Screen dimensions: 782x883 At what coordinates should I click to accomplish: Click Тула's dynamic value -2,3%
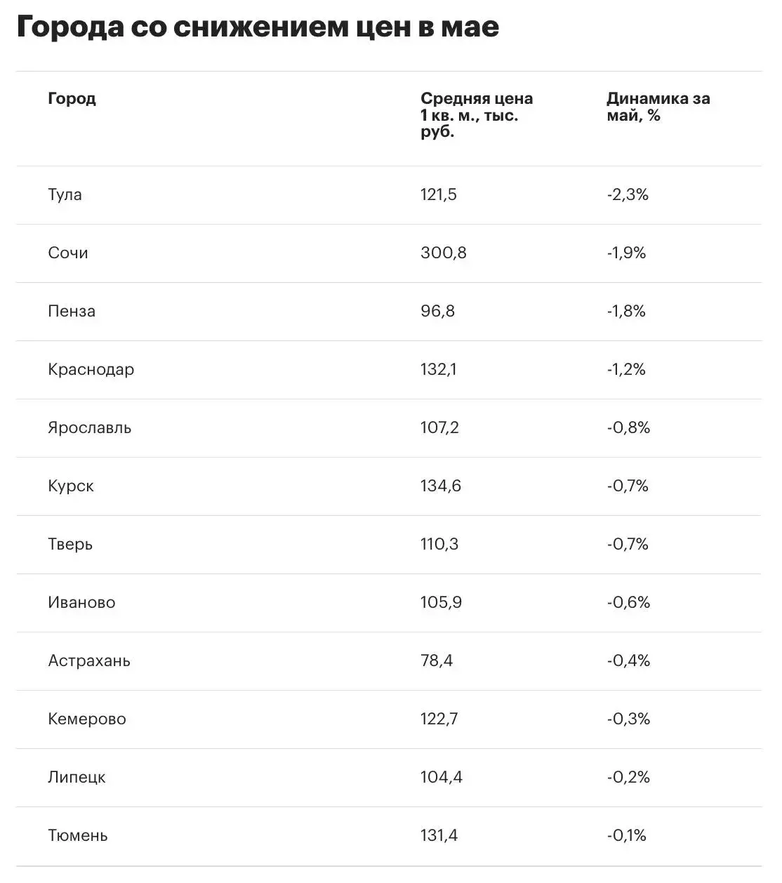pos(628,194)
